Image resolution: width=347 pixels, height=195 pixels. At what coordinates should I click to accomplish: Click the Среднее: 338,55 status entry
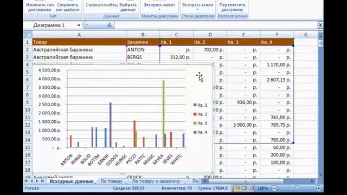(128, 188)
